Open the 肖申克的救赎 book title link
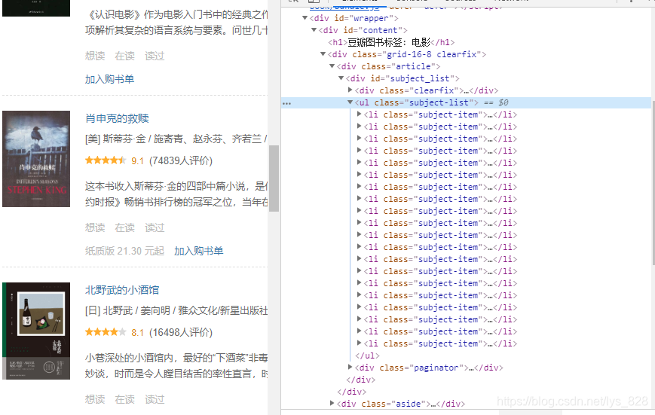Screen dimensions: 655x415 pos(117,118)
